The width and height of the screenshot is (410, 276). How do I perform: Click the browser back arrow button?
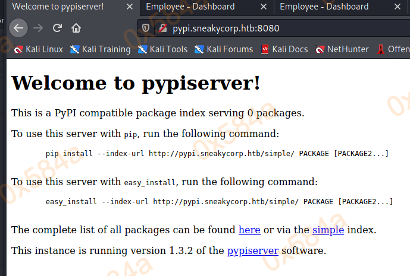19,28
